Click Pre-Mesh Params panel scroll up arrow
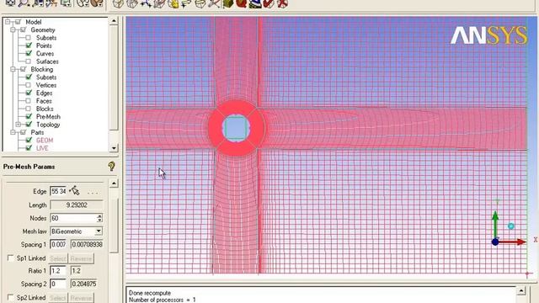 pyautogui.click(x=114, y=183)
